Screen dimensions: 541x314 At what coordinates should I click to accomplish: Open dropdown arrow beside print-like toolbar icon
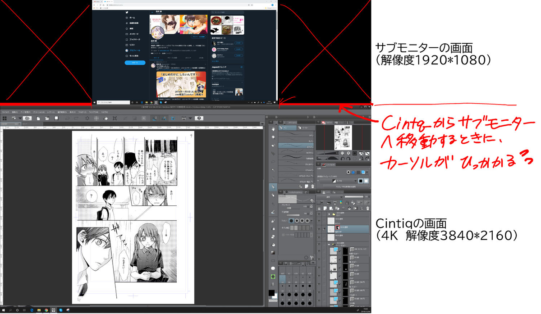click(x=190, y=118)
